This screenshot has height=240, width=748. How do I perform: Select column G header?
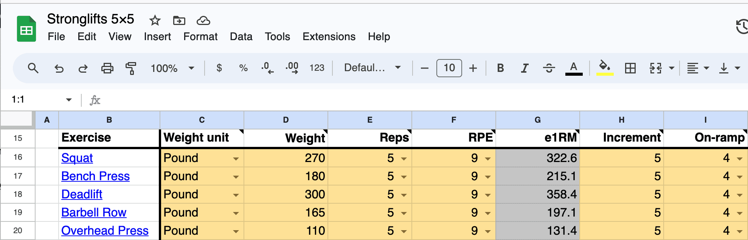(x=537, y=120)
